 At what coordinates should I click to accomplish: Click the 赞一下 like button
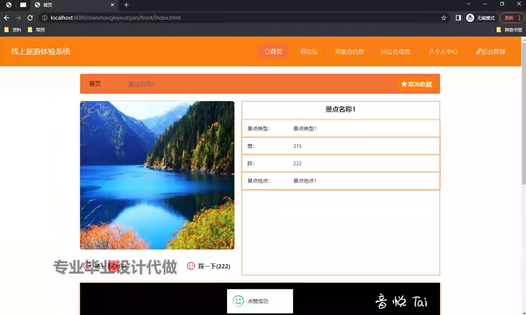click(105, 266)
